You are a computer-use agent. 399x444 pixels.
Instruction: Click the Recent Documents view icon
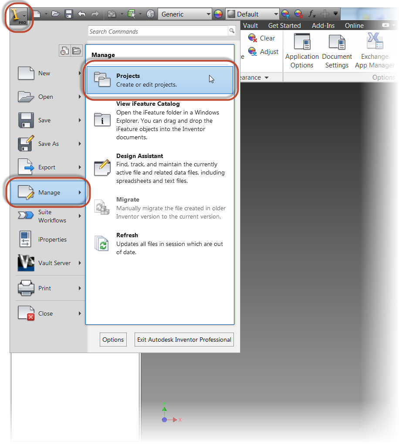(64, 50)
